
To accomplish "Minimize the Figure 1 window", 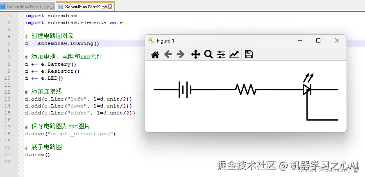I will 300,40.
